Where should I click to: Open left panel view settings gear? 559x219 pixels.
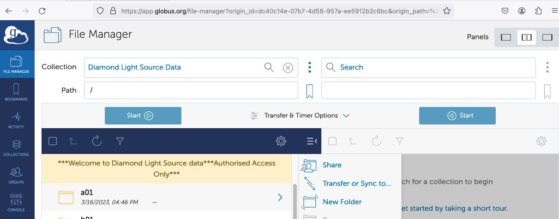[281, 141]
